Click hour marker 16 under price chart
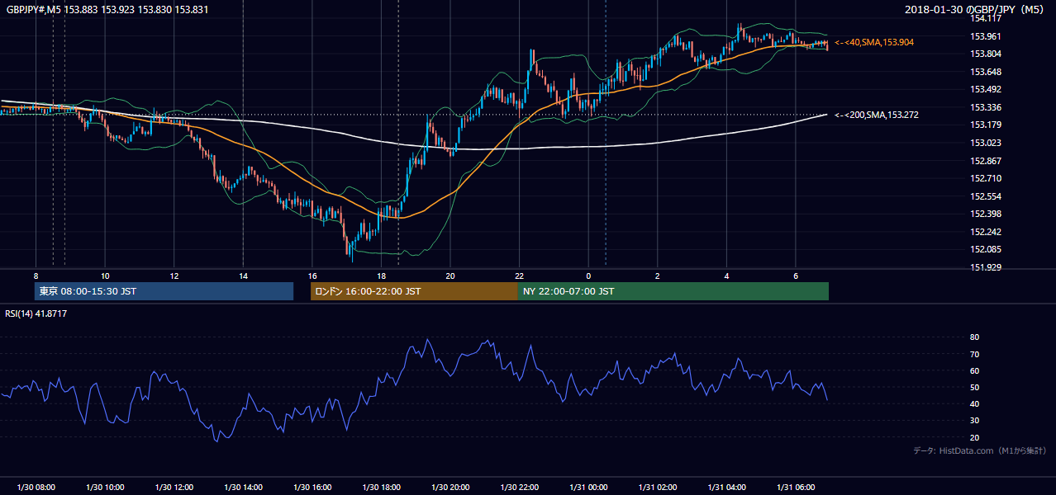The width and height of the screenshot is (1056, 495). (312, 276)
